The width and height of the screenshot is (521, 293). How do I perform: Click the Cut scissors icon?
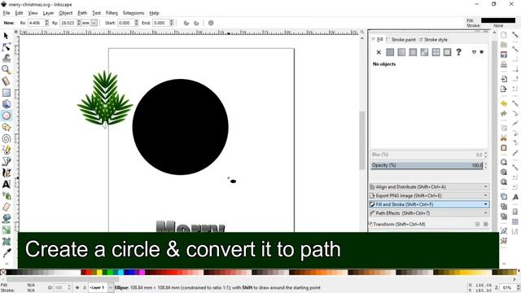coord(504,138)
